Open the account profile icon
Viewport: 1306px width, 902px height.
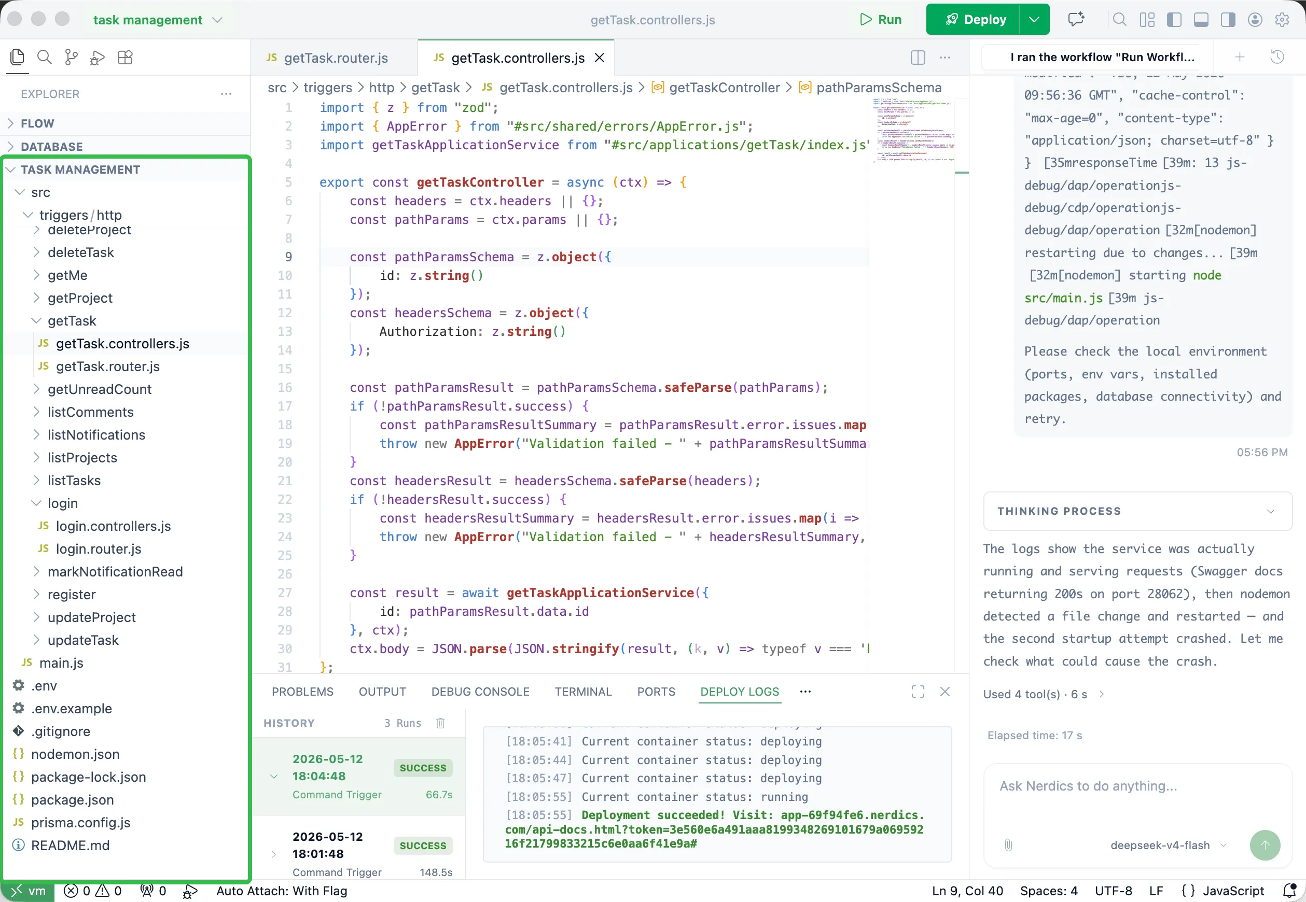(1255, 20)
